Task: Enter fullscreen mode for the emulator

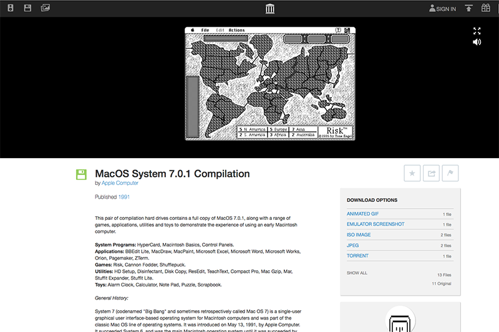Action: click(x=477, y=31)
